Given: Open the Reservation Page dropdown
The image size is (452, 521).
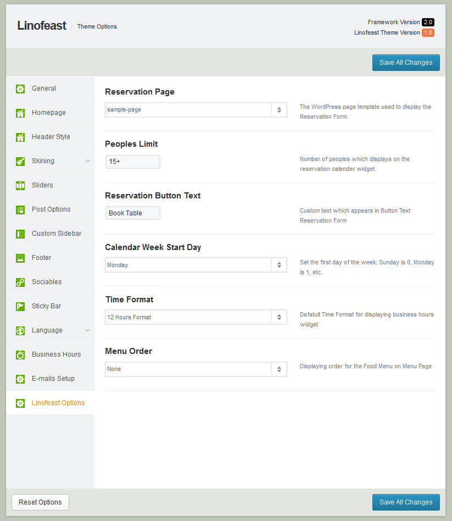Looking at the screenshot, I should coord(196,110).
